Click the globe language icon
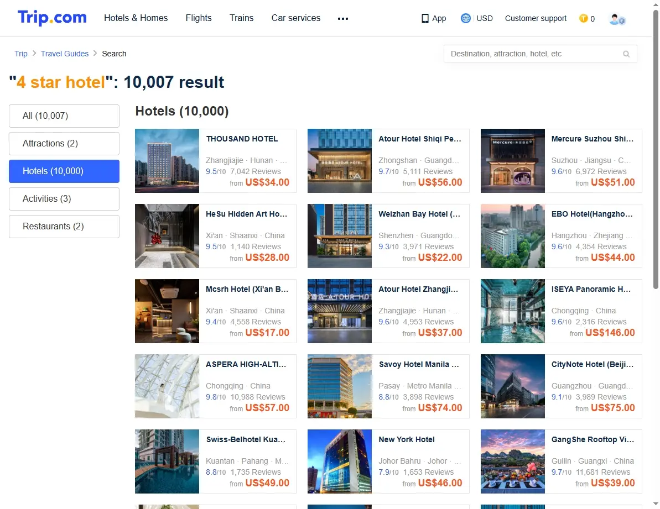 (x=465, y=18)
